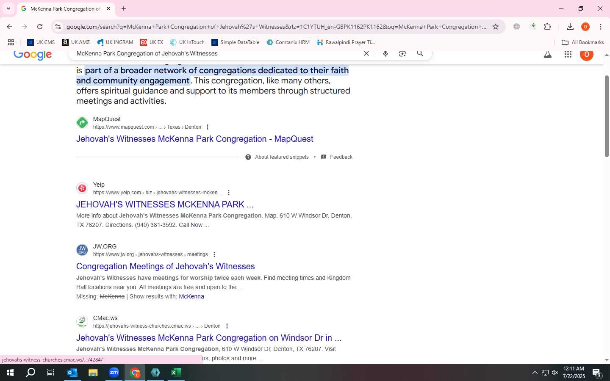Open Outlook from the taskbar
610x381 pixels.
pyautogui.click(x=72, y=373)
